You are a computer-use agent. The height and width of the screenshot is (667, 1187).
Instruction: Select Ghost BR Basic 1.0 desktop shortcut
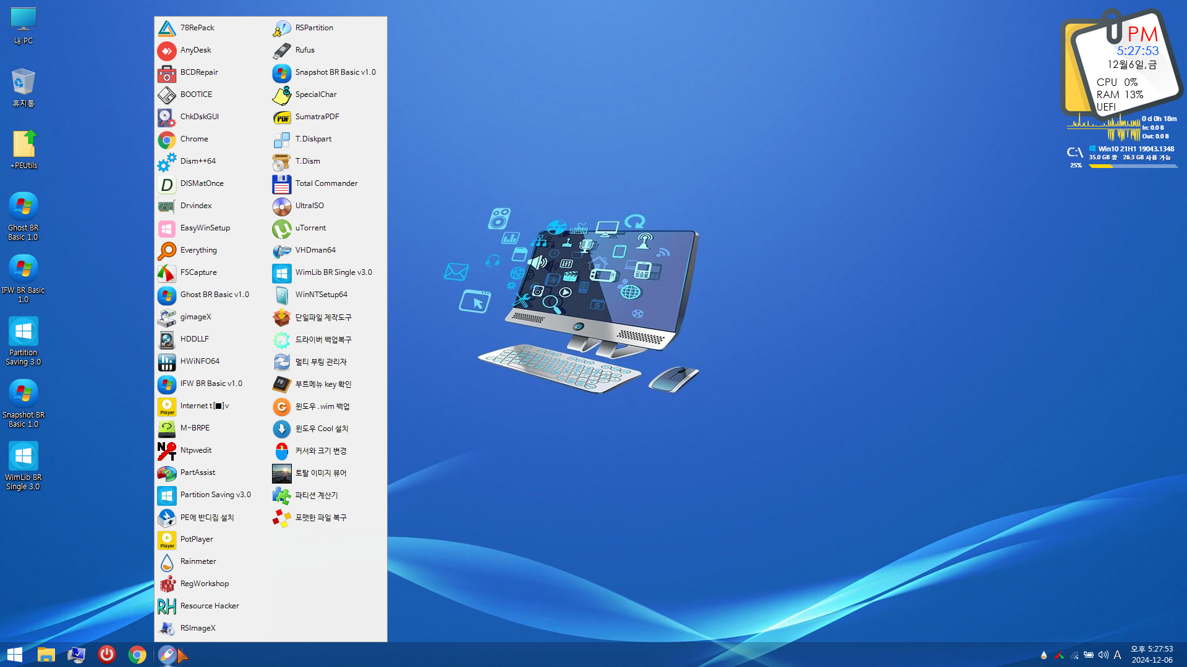tap(23, 217)
